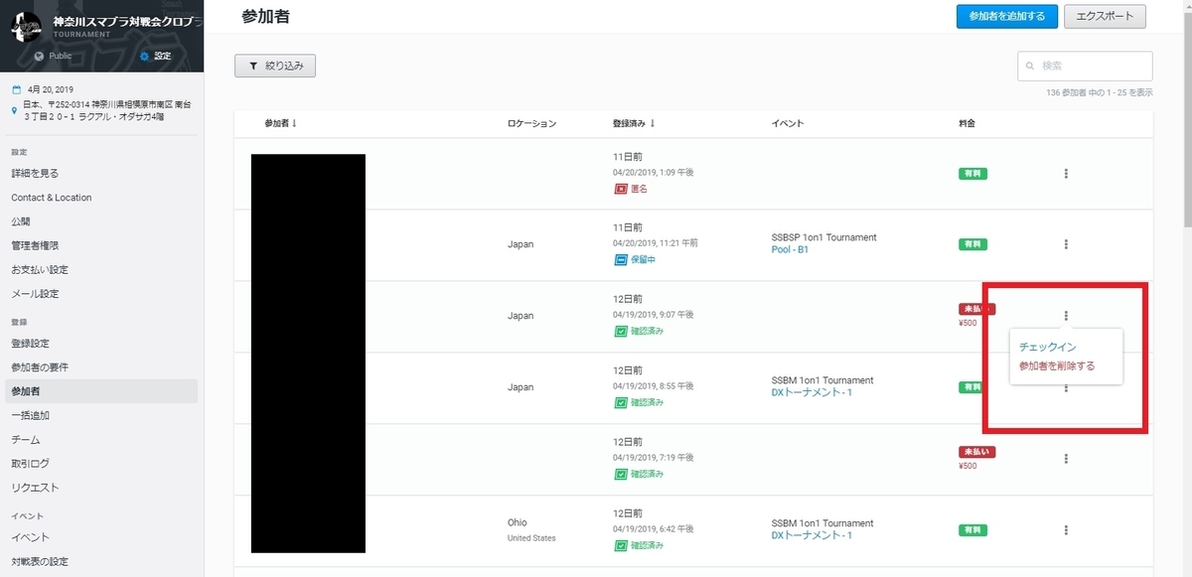Open リクエスト in the sidebar

click(35, 488)
